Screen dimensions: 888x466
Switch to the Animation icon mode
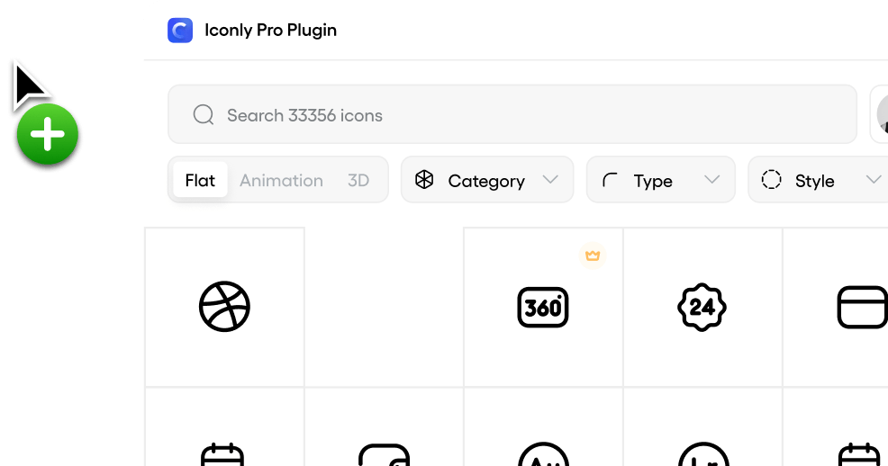(281, 181)
